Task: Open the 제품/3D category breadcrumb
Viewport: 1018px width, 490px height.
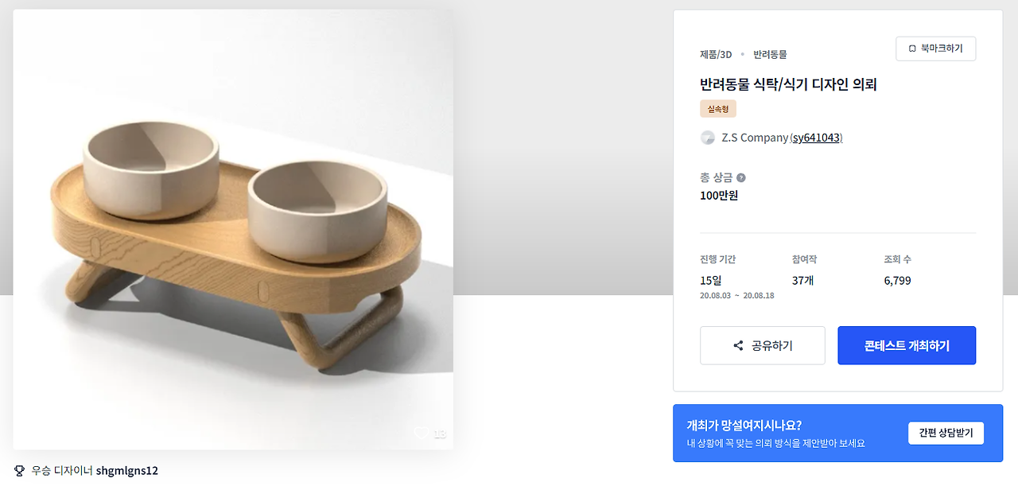Action: tap(716, 54)
